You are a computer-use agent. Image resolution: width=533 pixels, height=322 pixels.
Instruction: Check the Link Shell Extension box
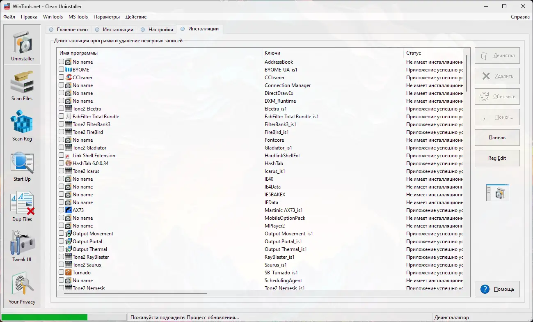click(62, 156)
